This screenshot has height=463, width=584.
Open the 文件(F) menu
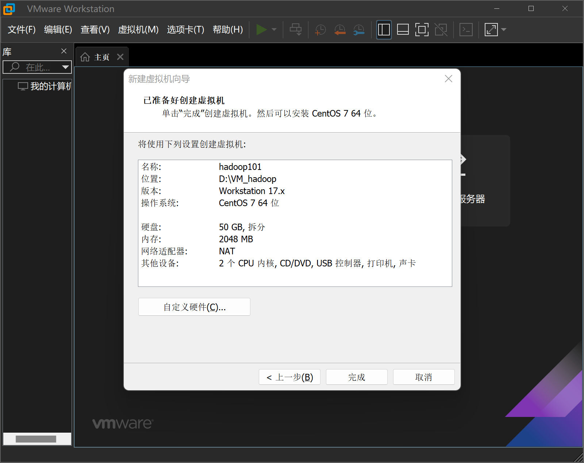click(x=22, y=30)
